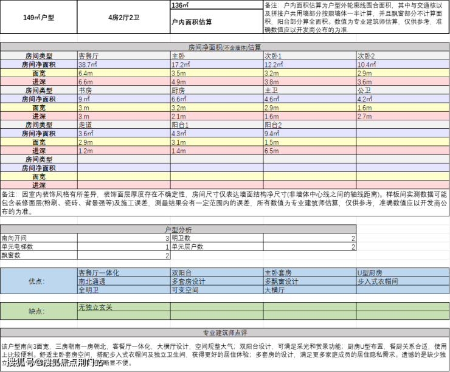Select the '公卫' room type cell

[403, 90]
